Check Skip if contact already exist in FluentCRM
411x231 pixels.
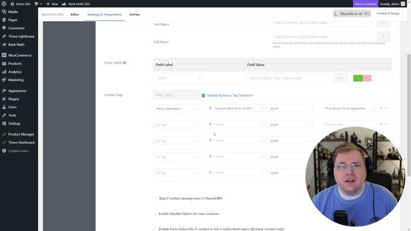coord(155,198)
